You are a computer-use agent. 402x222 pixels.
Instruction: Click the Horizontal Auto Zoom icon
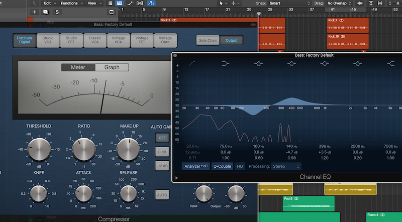point(380,4)
